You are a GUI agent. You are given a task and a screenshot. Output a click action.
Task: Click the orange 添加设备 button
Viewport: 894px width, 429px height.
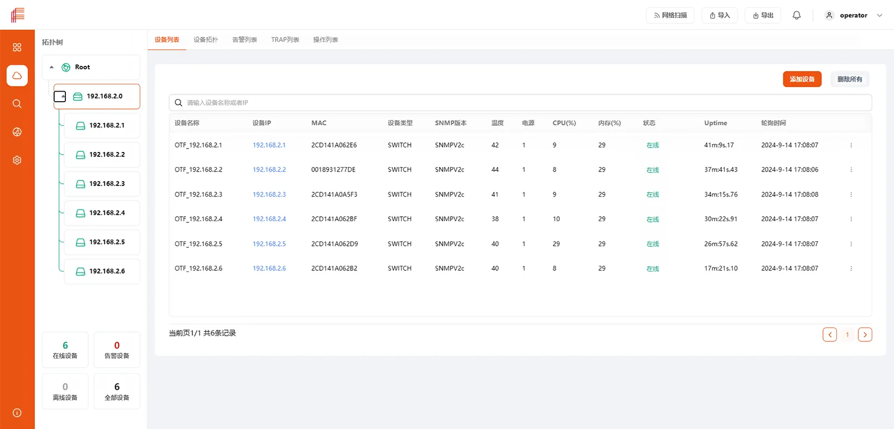pos(802,79)
